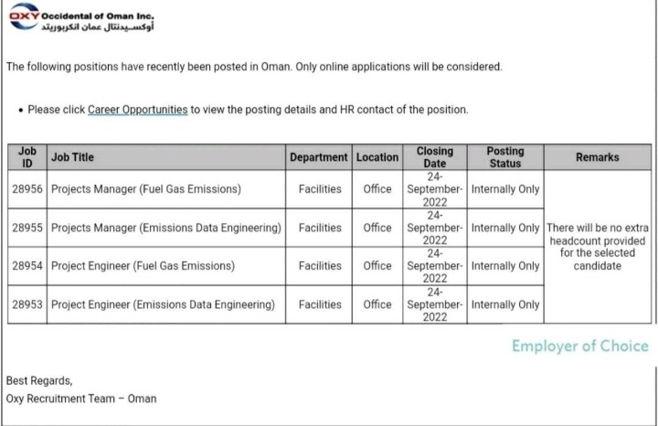Click the Department column header
Image resolution: width=658 pixels, height=426 pixels.
click(x=319, y=157)
